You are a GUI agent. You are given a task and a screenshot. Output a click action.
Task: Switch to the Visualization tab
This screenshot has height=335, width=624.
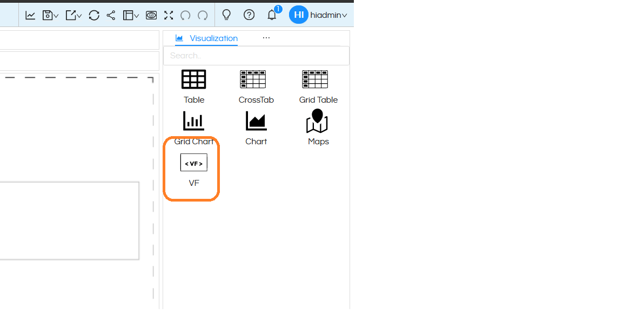(206, 38)
